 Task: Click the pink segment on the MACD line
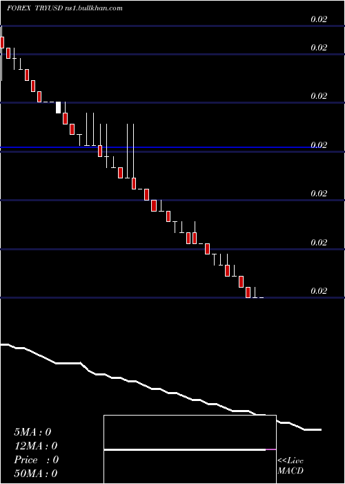pos(270,449)
